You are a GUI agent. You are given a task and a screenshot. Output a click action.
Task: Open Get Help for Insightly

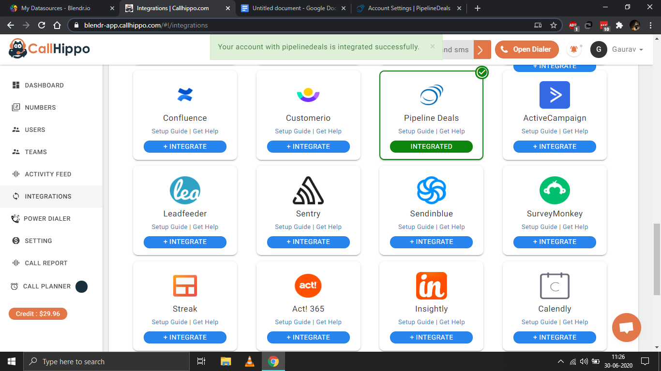coord(452,322)
